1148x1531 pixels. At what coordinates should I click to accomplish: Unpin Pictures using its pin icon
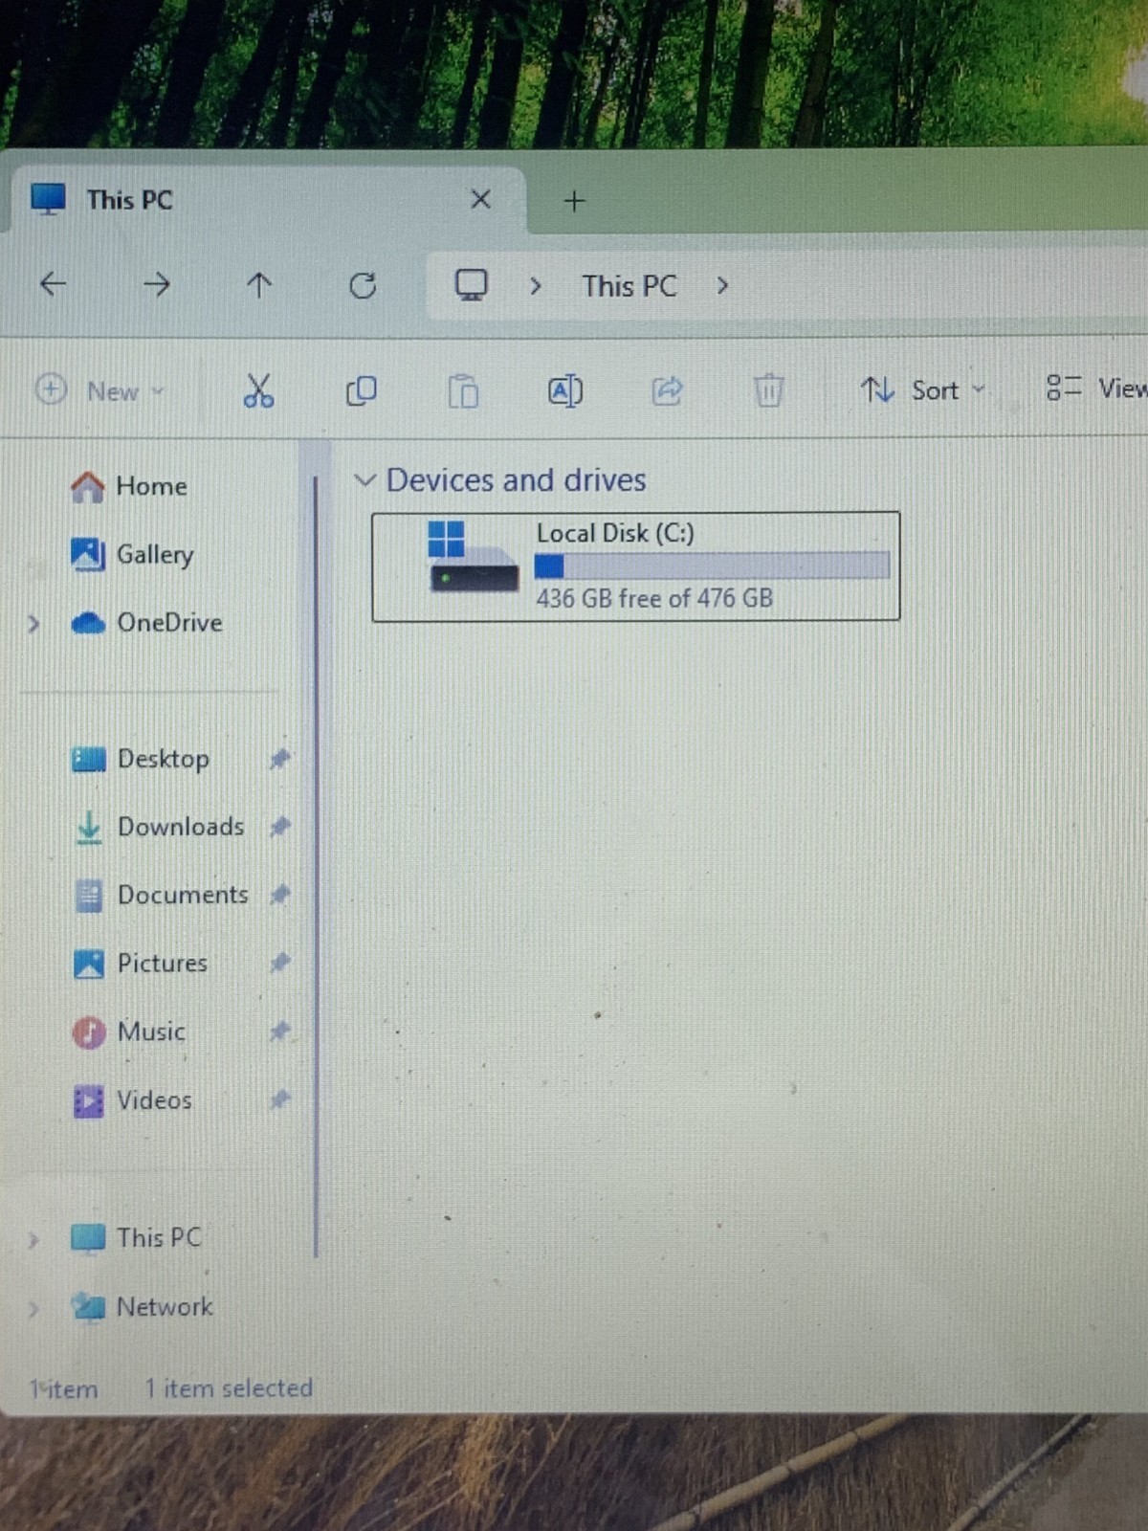(x=279, y=962)
